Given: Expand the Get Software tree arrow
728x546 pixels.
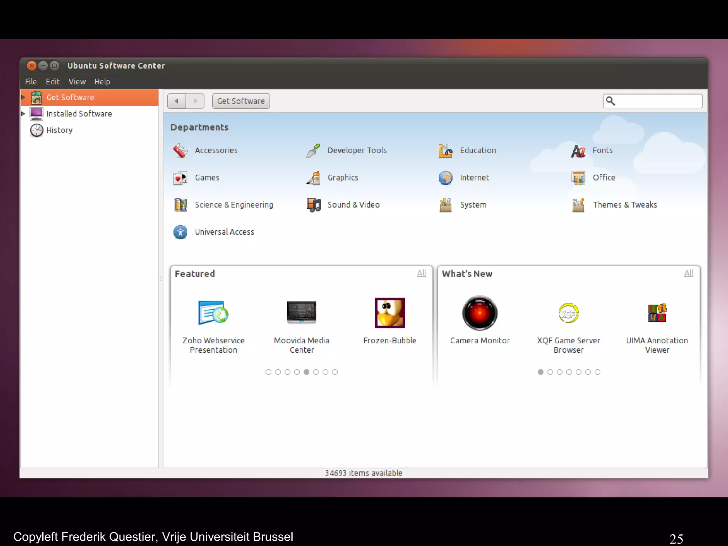Looking at the screenshot, I should pyautogui.click(x=23, y=97).
